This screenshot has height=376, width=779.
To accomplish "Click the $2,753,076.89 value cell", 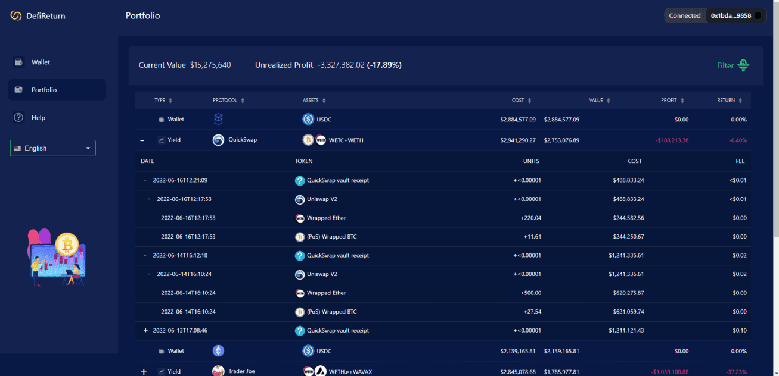I will tap(561, 140).
